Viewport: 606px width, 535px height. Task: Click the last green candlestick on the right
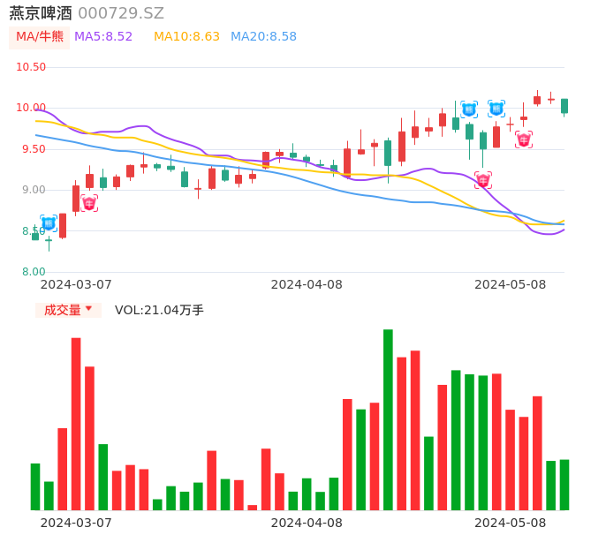564,106
